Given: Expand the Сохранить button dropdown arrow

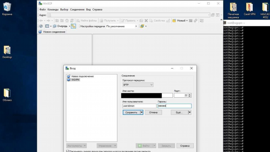Looking at the screenshot, I should [141, 112].
